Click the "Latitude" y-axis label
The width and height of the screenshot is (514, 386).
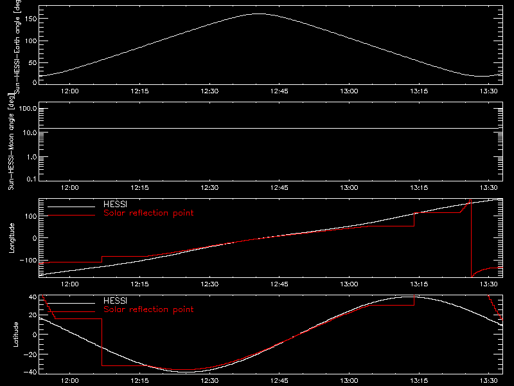pos(15,335)
